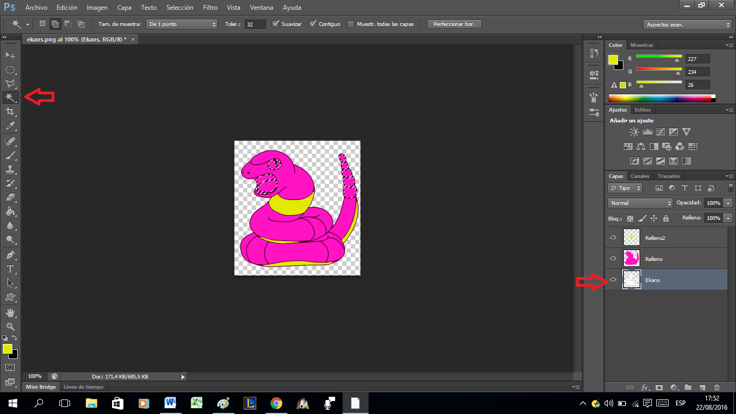Select the Zoom tool

click(10, 326)
